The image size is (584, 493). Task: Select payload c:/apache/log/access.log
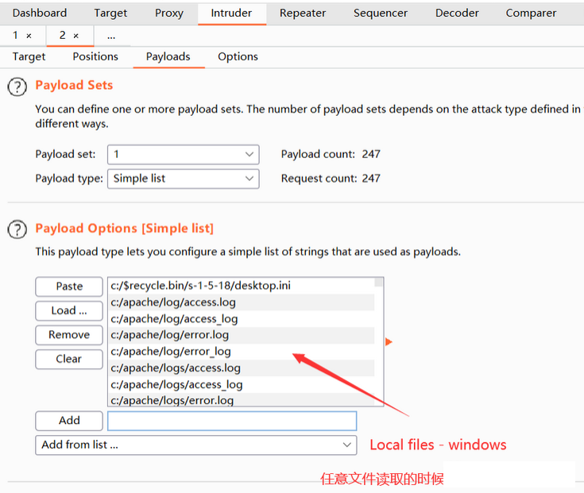click(x=242, y=302)
